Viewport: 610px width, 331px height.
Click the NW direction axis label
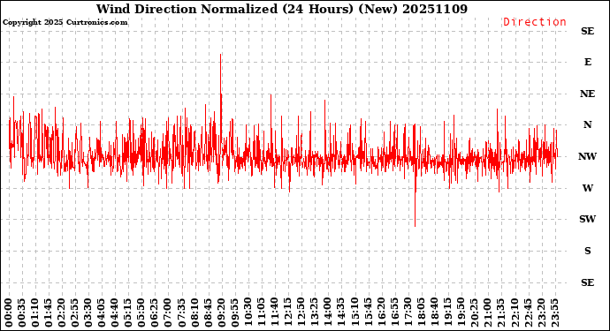point(587,156)
